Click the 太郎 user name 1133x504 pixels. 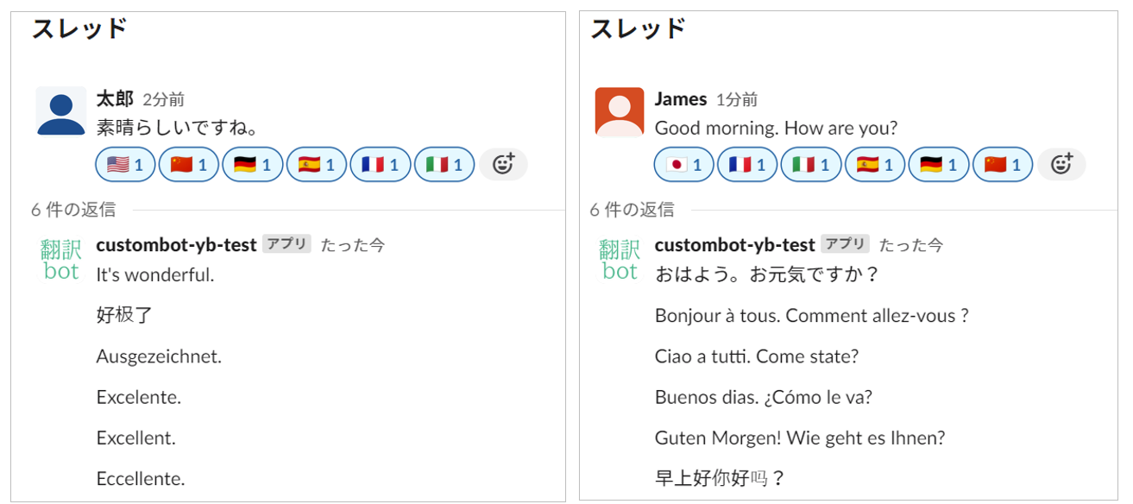(115, 99)
